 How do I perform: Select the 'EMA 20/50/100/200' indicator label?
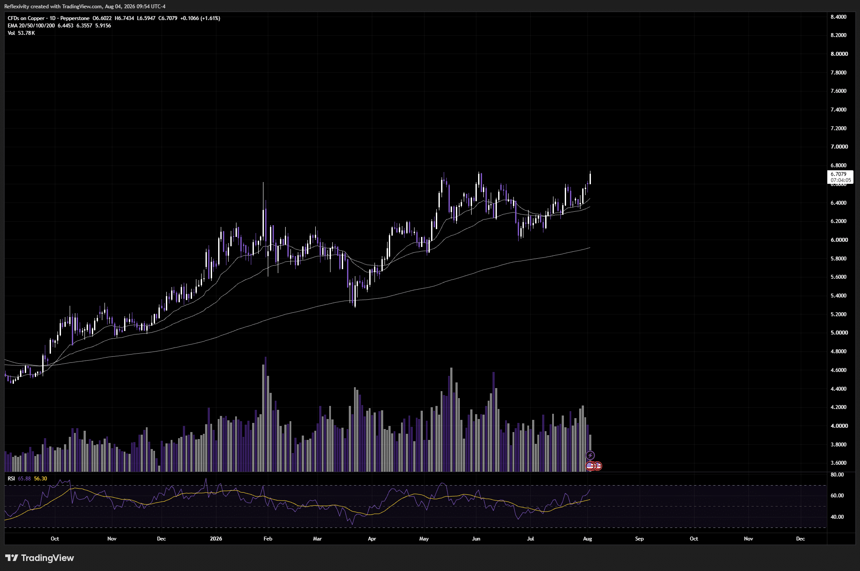[31, 26]
